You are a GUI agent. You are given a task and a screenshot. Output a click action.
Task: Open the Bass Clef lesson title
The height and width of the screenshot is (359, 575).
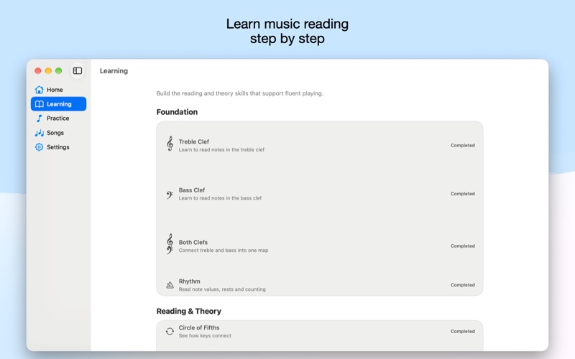click(192, 190)
